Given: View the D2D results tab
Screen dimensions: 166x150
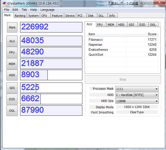Looking at the screenshot, I should 142,24.
